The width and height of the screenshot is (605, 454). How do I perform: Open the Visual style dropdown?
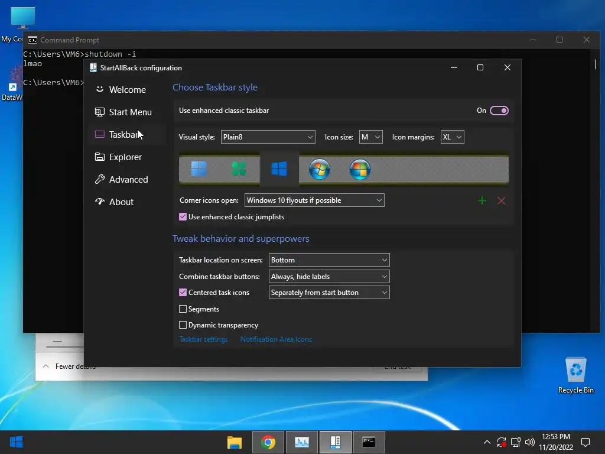pyautogui.click(x=268, y=137)
